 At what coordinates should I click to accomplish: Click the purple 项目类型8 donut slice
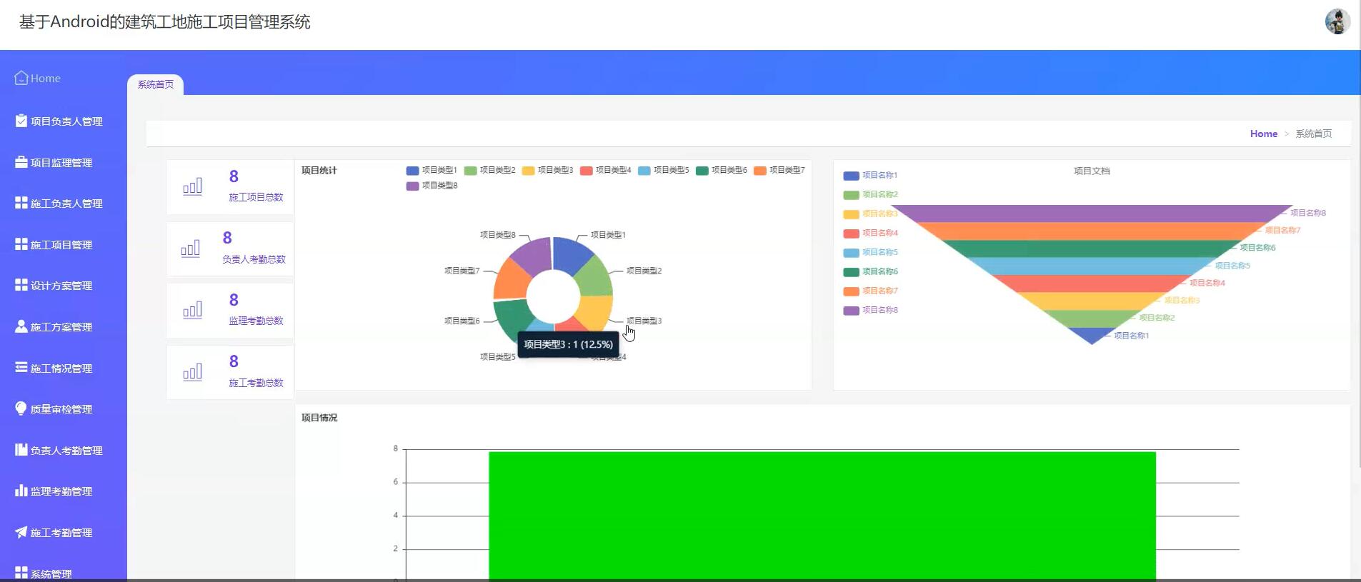tap(534, 256)
